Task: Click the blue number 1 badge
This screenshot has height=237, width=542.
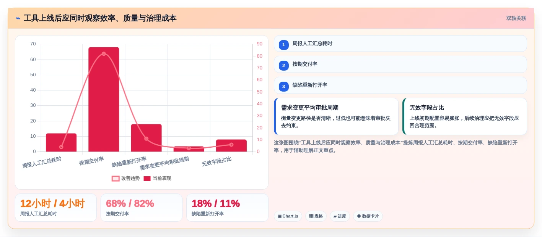Action: click(x=283, y=45)
